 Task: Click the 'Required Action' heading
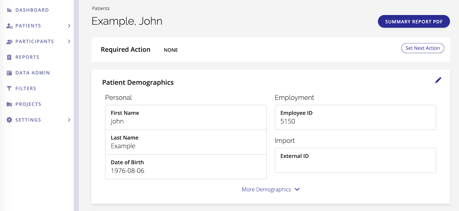(x=125, y=49)
